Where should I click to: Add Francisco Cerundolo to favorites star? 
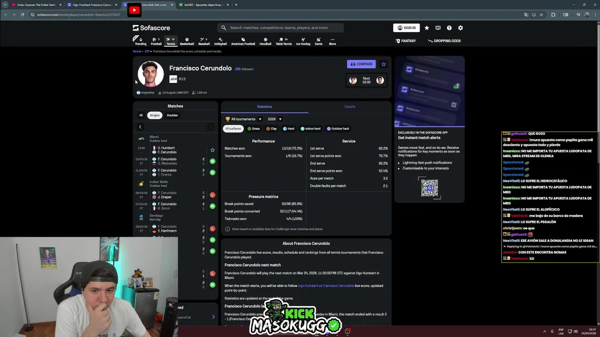tap(383, 64)
